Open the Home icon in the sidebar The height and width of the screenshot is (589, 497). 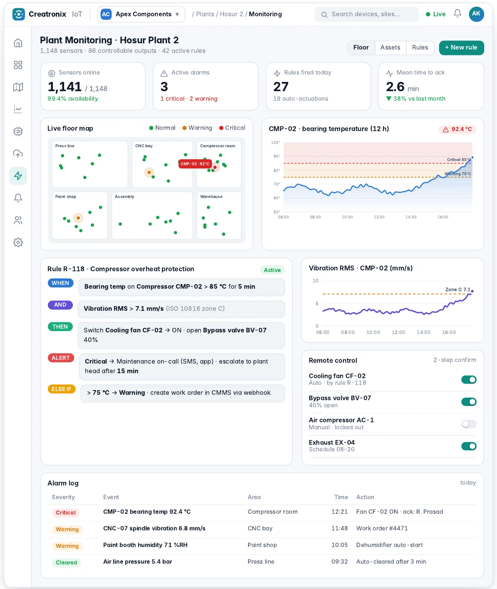pyautogui.click(x=18, y=43)
